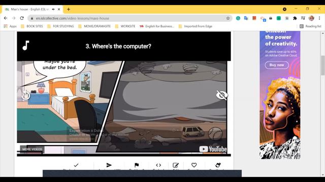Close the Max's house tab
This screenshot has height=182, width=325.
59,9
